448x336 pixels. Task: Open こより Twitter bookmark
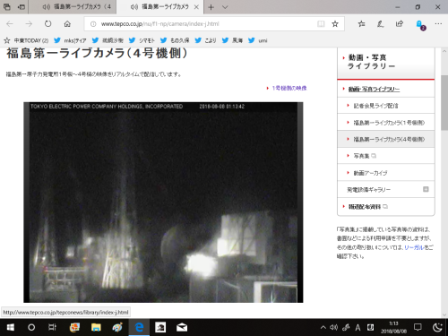(x=205, y=40)
